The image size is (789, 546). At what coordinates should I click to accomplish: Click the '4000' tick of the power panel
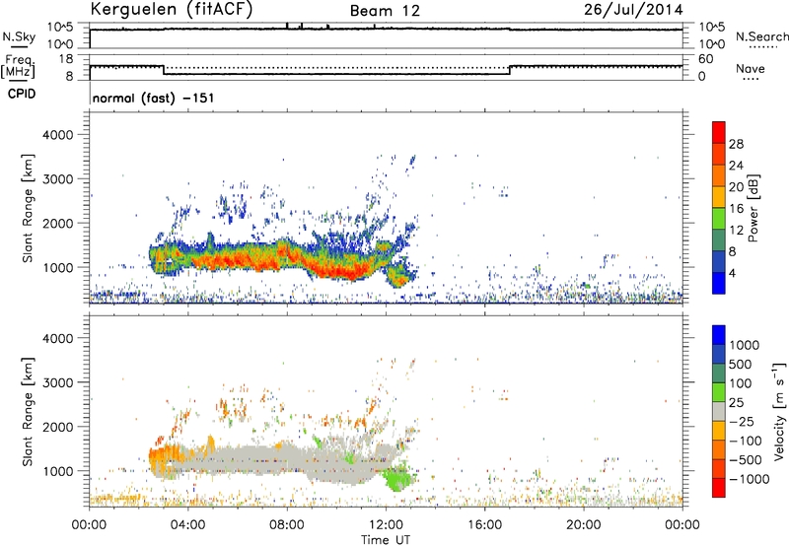coord(58,135)
